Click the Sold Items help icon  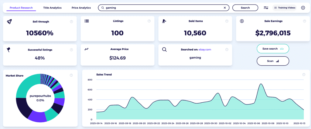pos(227,21)
